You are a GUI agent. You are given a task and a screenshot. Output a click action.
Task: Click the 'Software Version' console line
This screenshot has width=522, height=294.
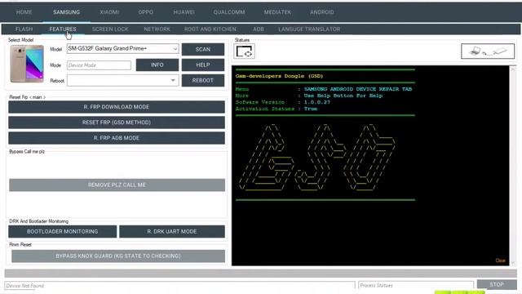pos(283,102)
